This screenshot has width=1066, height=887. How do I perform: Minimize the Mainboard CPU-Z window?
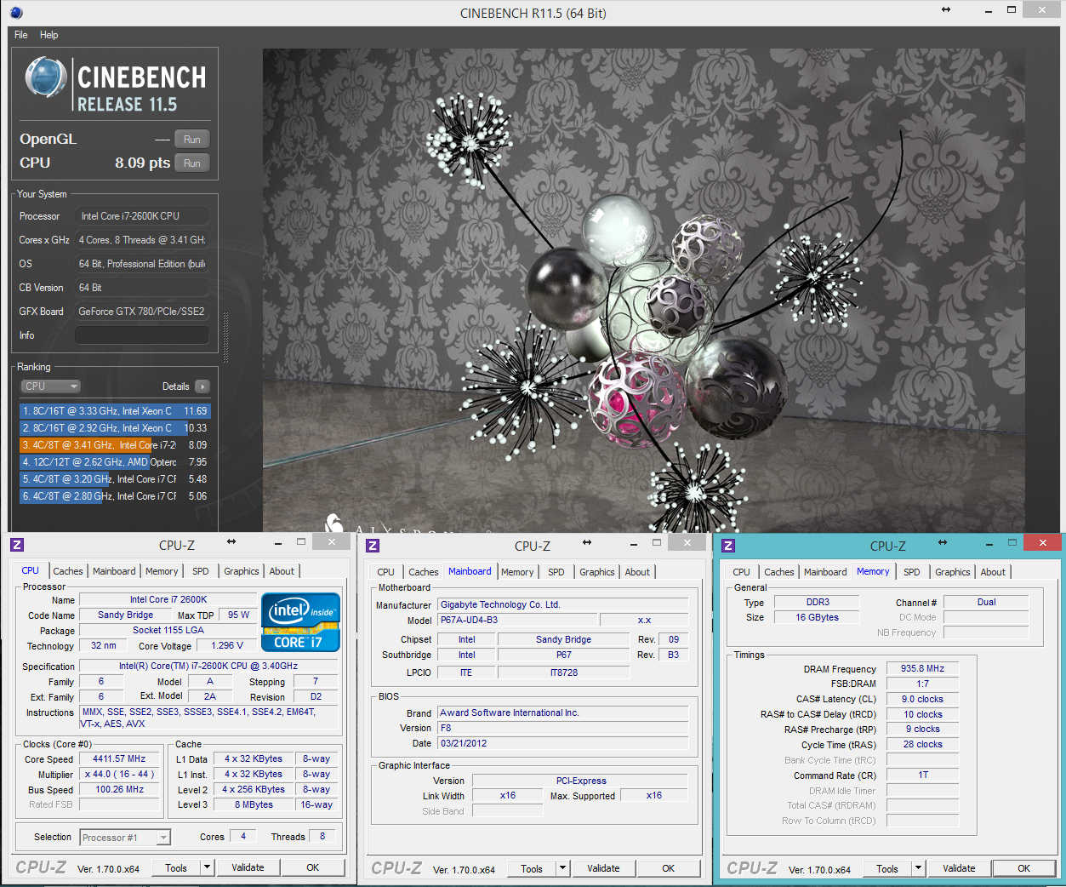coord(632,542)
